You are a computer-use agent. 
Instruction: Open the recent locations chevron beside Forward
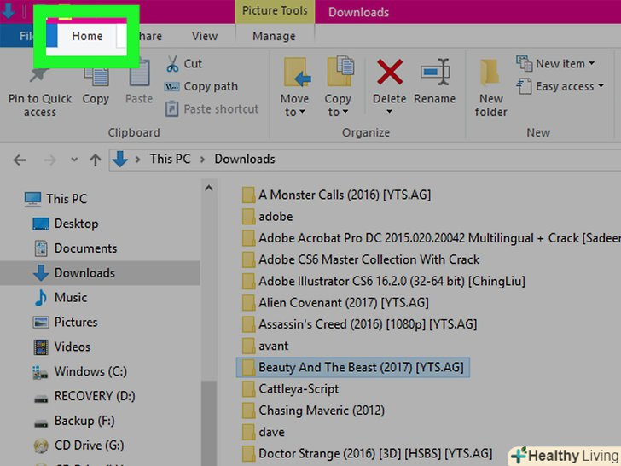pos(73,160)
